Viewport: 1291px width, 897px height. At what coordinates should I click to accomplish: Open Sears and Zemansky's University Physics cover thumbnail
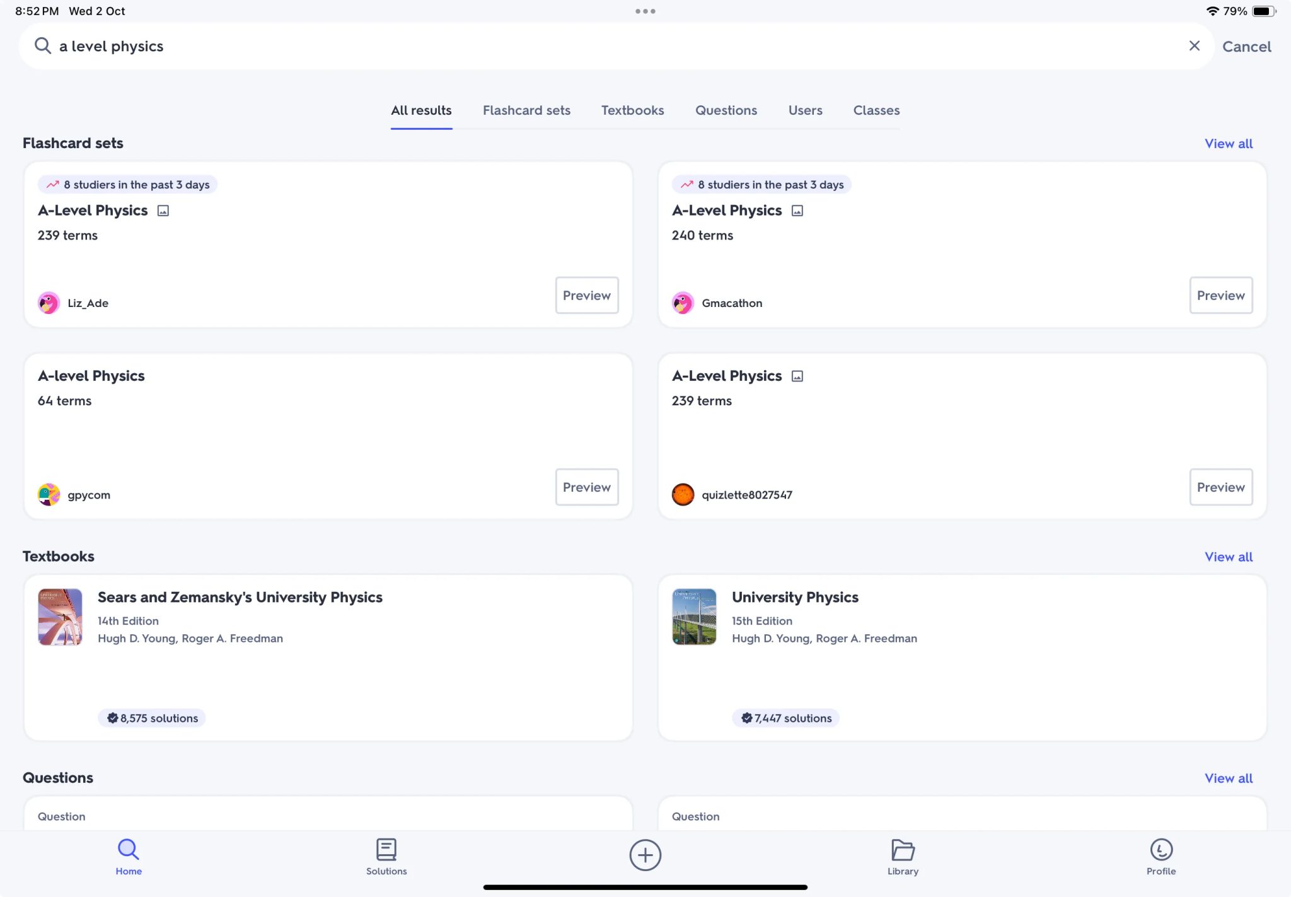59,616
